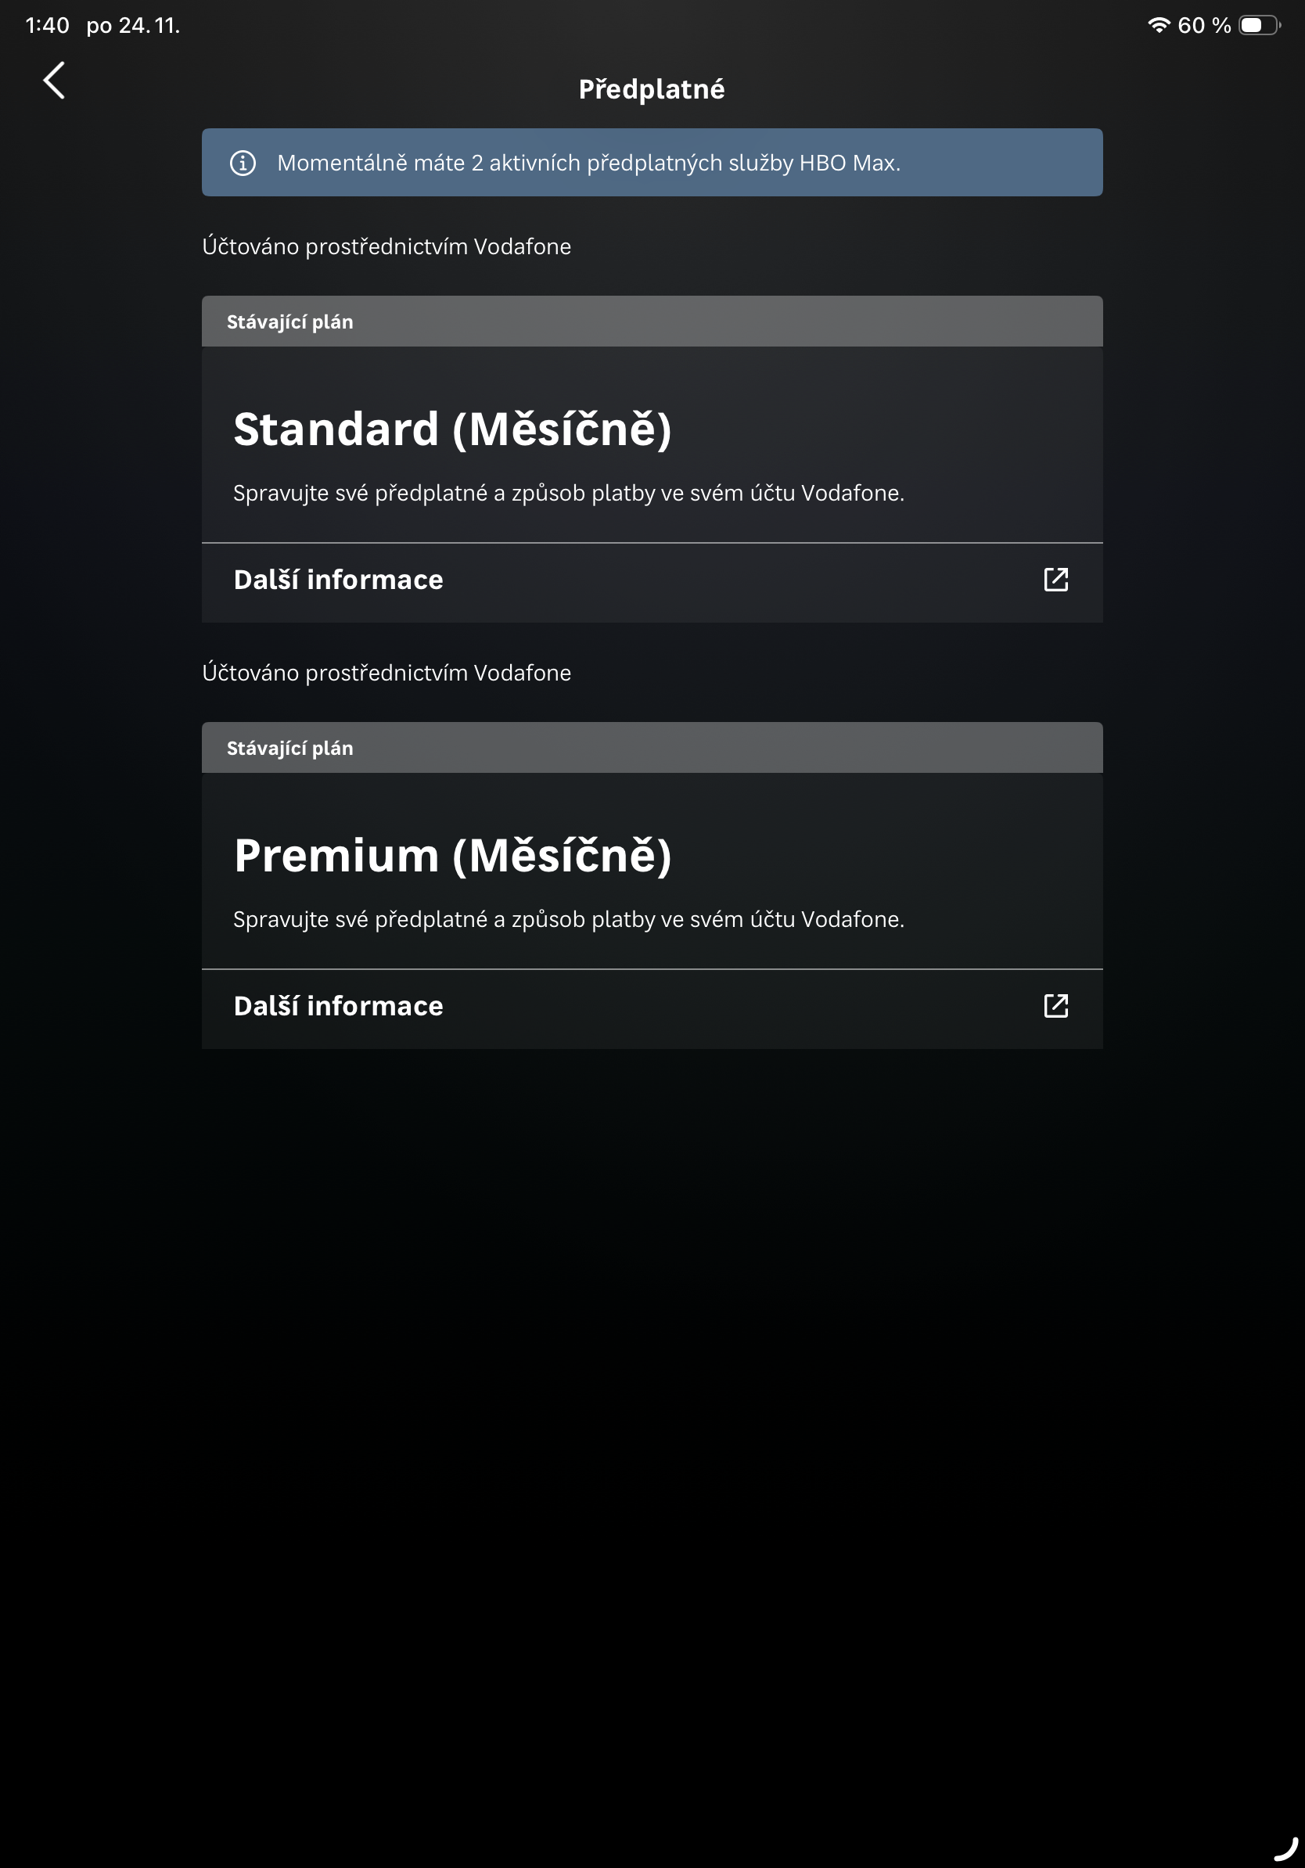Screen dimensions: 1305x1868
Task: Tap the Vodafone account description under Standard
Action: coord(569,493)
